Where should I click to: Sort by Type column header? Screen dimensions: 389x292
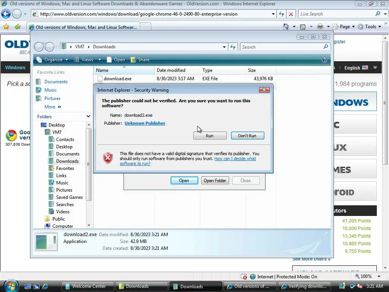pos(223,70)
